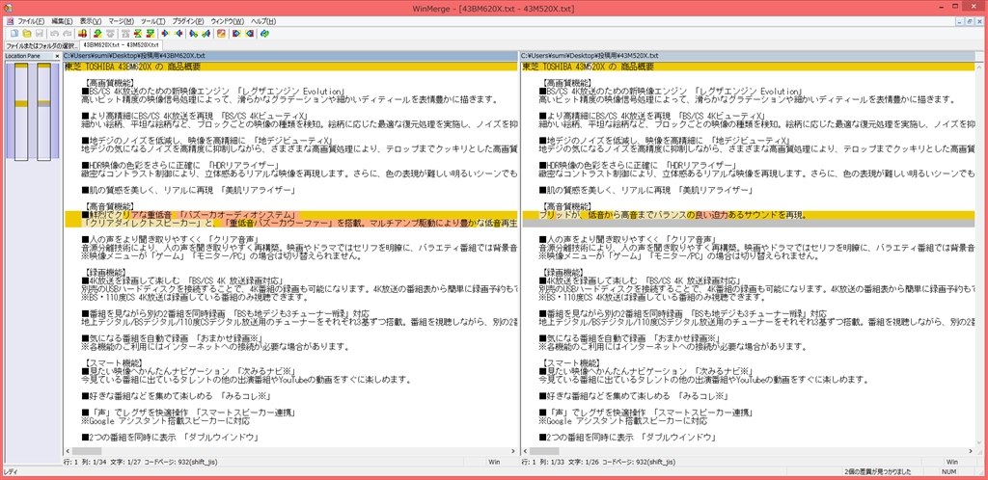
Task: Minimize the inner document window
Action: (960, 21)
